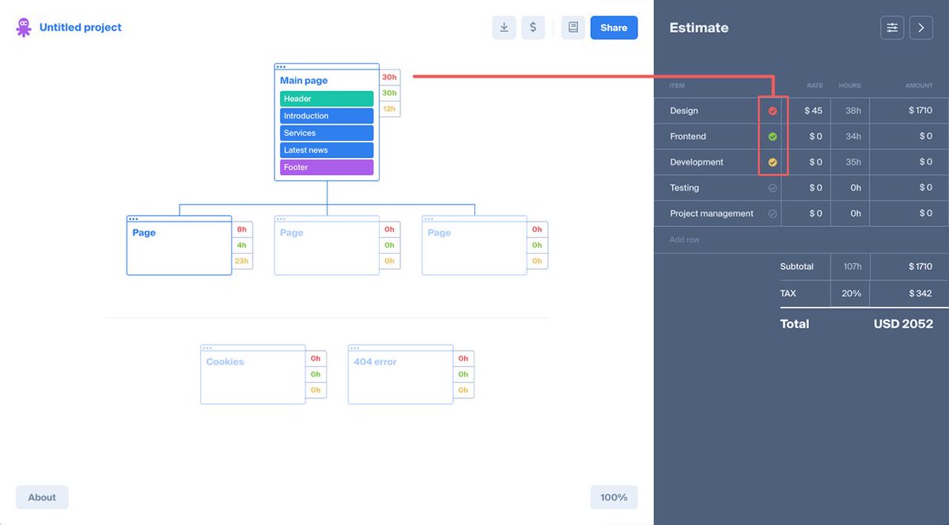Click the purple octopus logo icon
This screenshot has height=525, width=949.
coord(24,28)
